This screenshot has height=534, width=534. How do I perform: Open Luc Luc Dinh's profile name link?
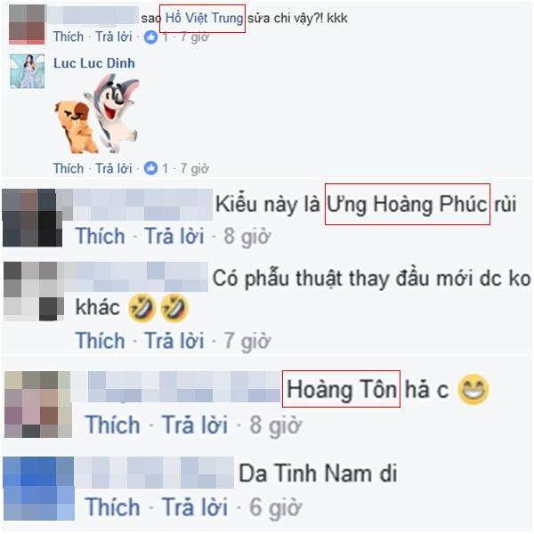click(x=94, y=63)
